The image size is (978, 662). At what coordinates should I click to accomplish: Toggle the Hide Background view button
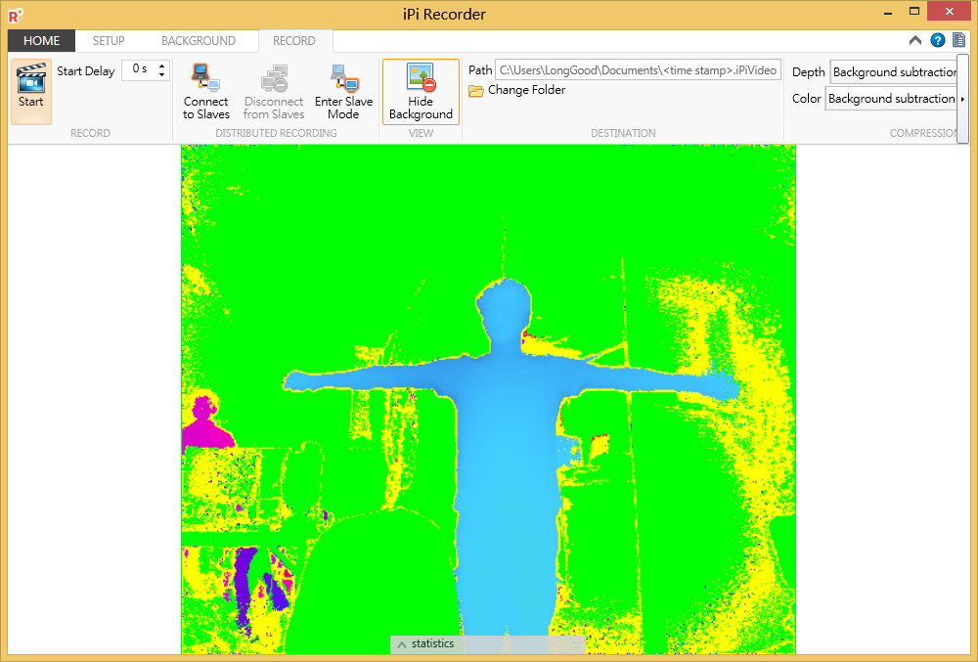pyautogui.click(x=421, y=91)
